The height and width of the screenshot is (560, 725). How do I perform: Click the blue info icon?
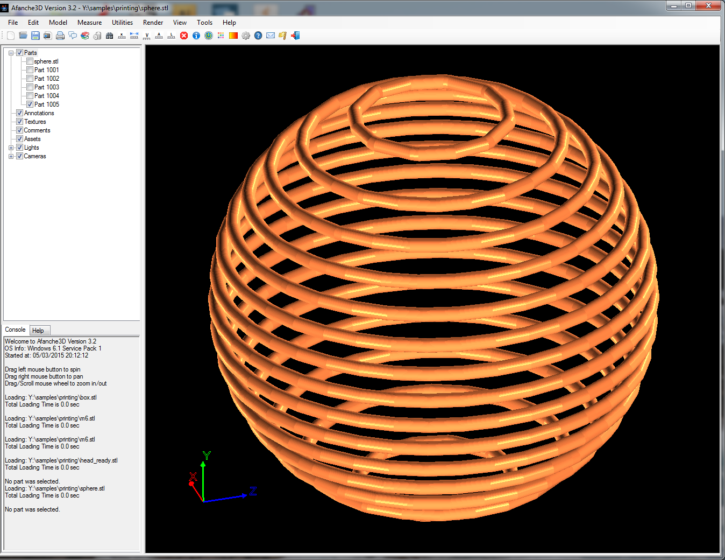pos(196,36)
